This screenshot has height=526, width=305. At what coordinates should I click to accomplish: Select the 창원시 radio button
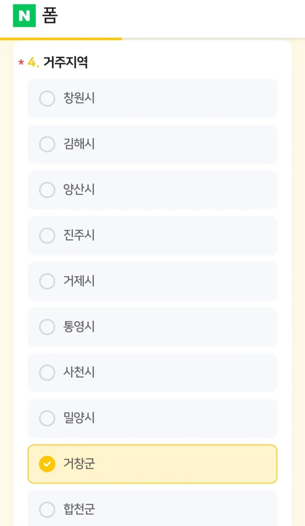pos(47,99)
